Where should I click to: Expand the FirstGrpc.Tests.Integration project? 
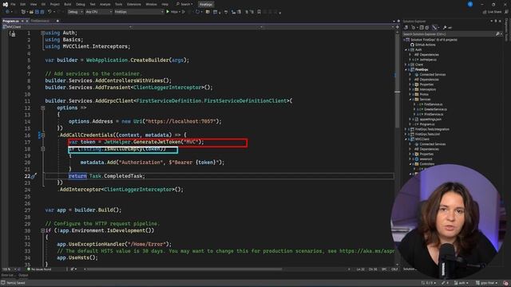406,129
